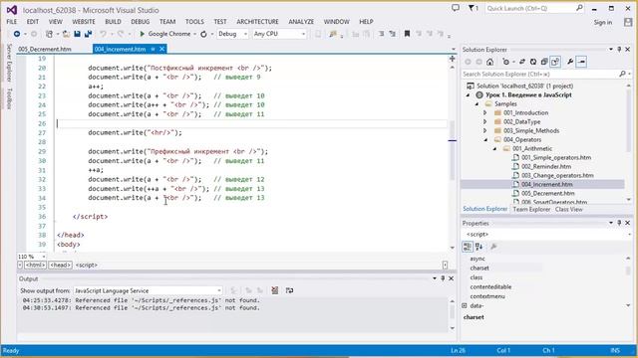Toggle Show All Files in Solution Explorer
This screenshot has height=358, width=638.
point(555,62)
